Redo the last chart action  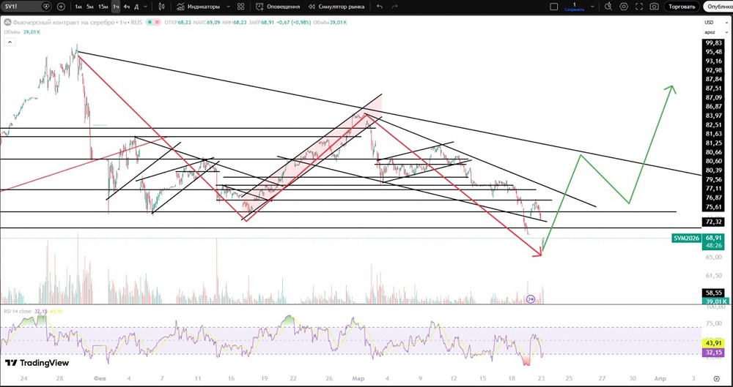[395, 7]
